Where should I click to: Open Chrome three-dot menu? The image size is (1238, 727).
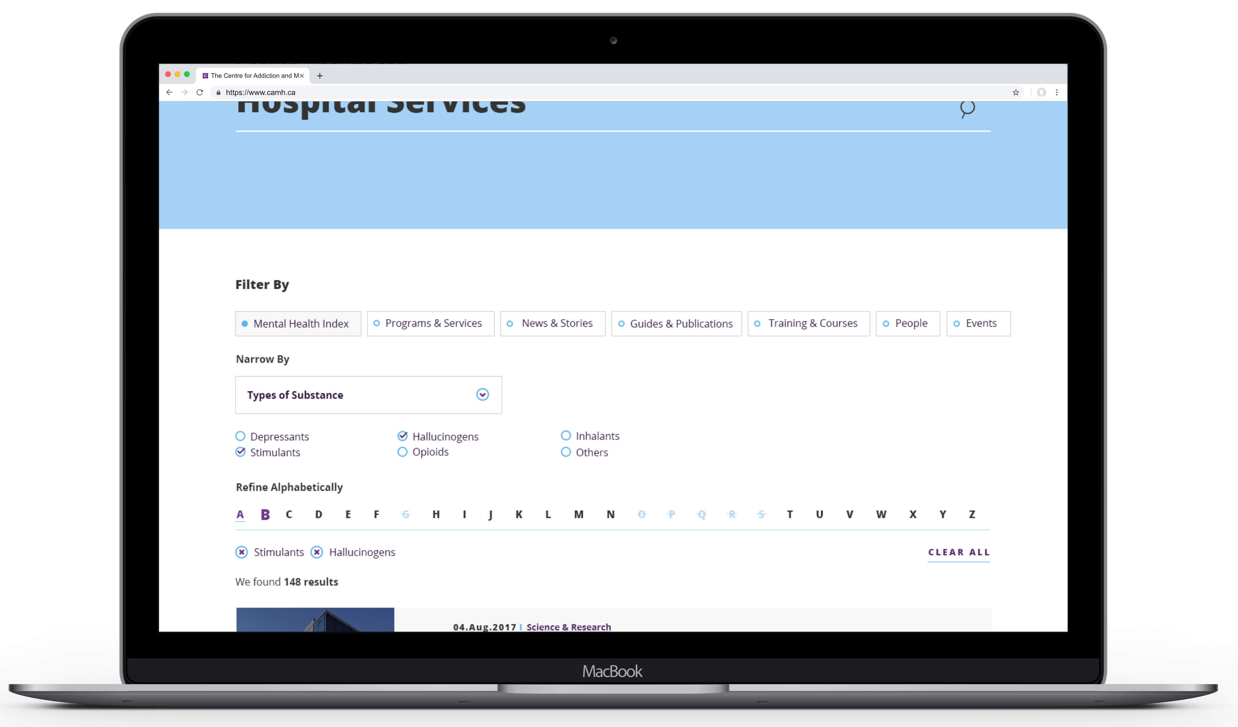1057,93
